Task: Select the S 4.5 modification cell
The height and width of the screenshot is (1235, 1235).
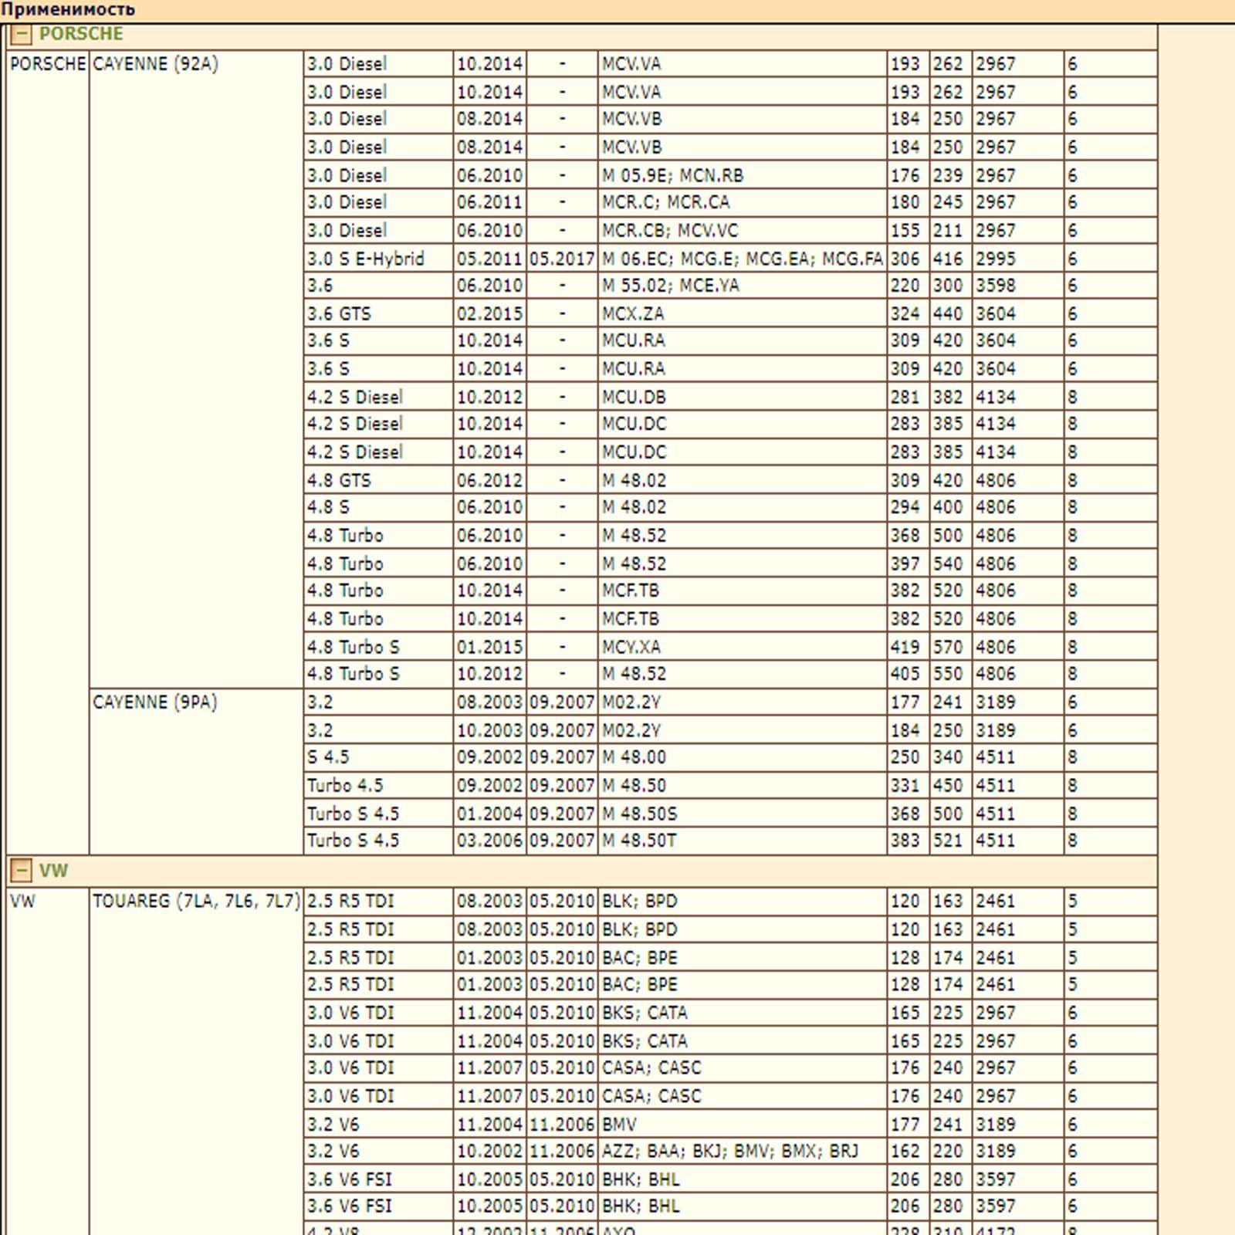Action: tap(328, 757)
